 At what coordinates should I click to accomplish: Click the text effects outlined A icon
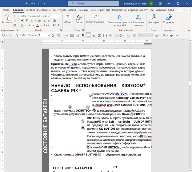pos(22,25)
